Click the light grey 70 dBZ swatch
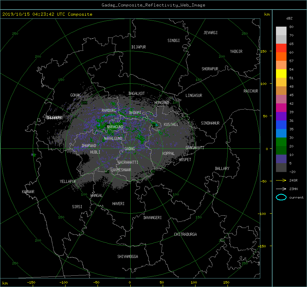The width and height of the screenshot is (307, 287). tap(281, 31)
